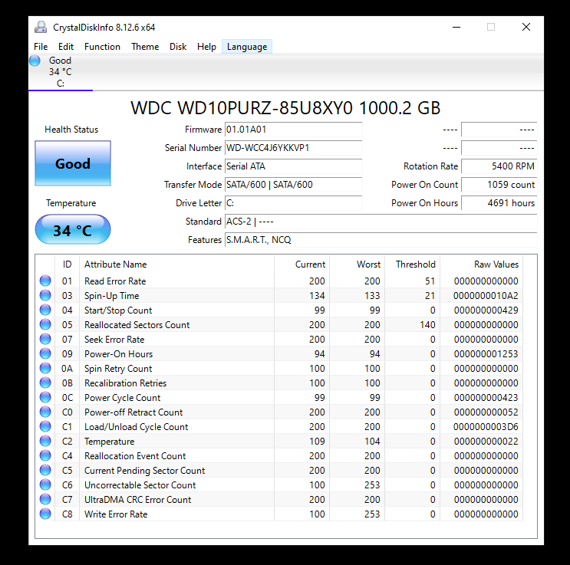Click the Power On Count value
The image size is (570, 565).
(499, 185)
